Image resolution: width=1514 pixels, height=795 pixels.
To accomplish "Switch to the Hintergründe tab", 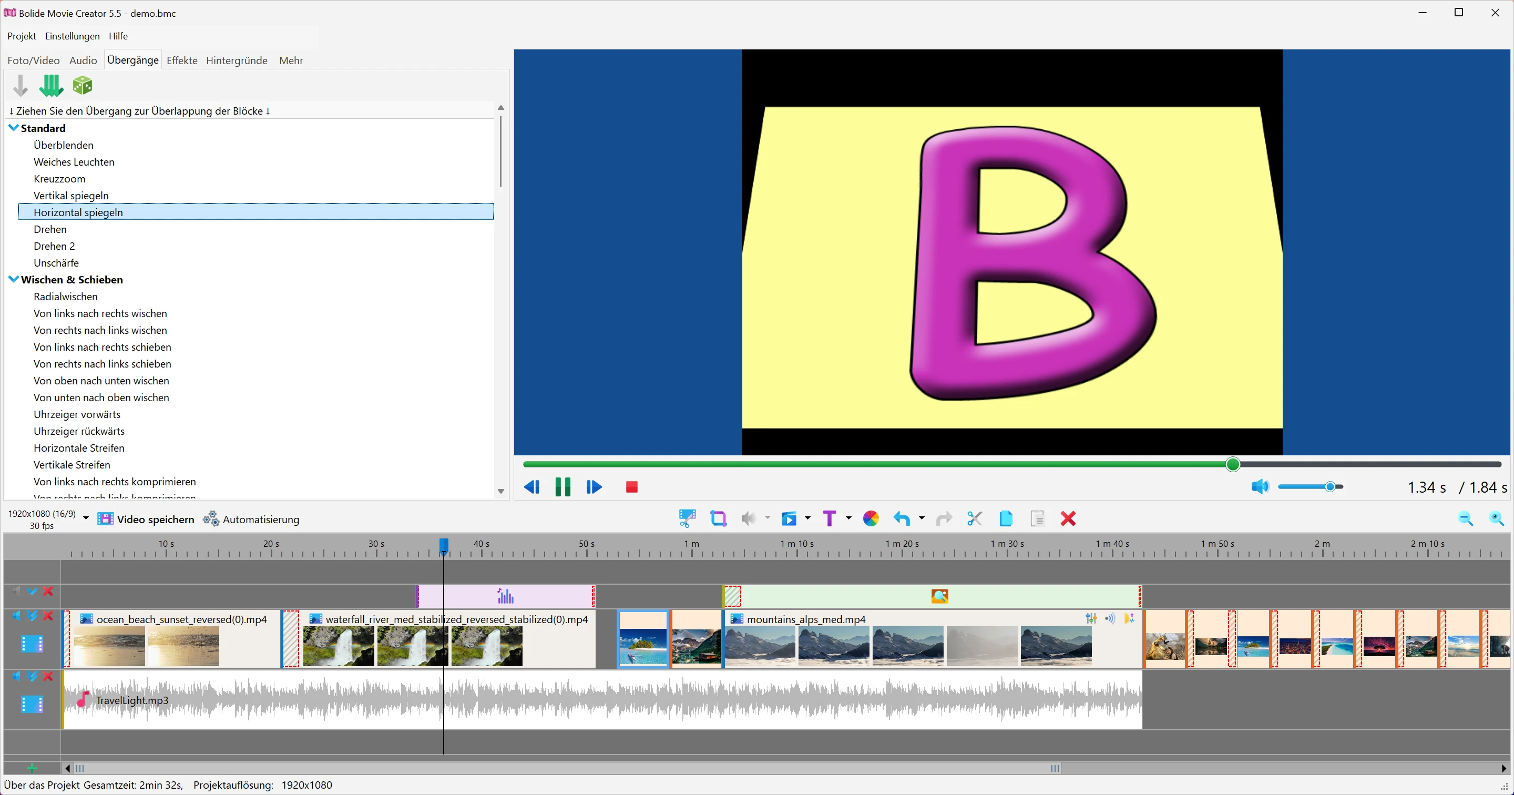I will coord(237,60).
